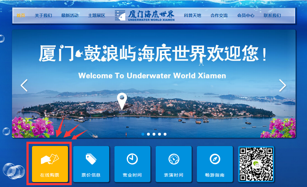This screenshot has height=187, width=307.
Task: Open the 畅游指南 visitor guide tile
Action: tap(215, 164)
